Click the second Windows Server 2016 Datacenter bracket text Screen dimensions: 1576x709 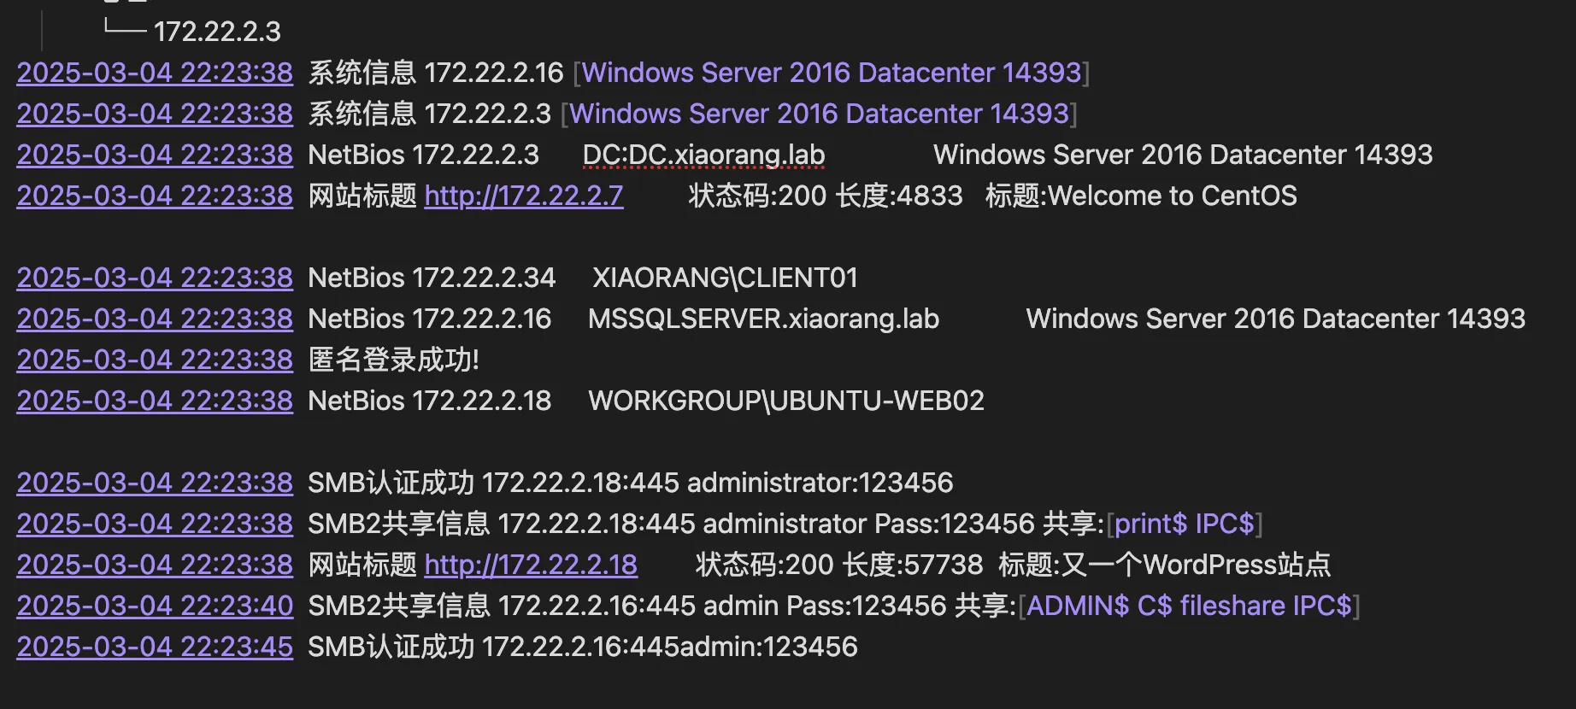pyautogui.click(x=820, y=114)
